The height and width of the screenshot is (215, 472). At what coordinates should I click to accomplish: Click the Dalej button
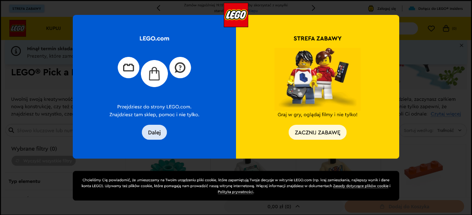coord(154,132)
